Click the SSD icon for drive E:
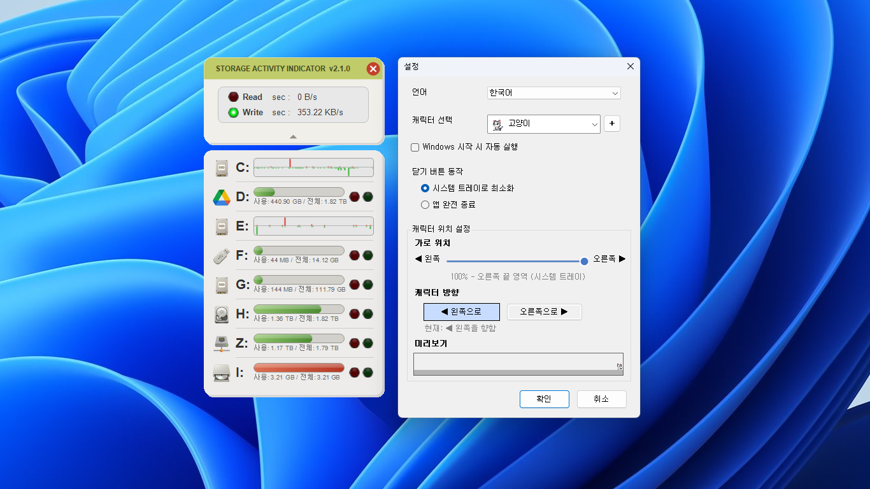The width and height of the screenshot is (870, 489). (222, 227)
